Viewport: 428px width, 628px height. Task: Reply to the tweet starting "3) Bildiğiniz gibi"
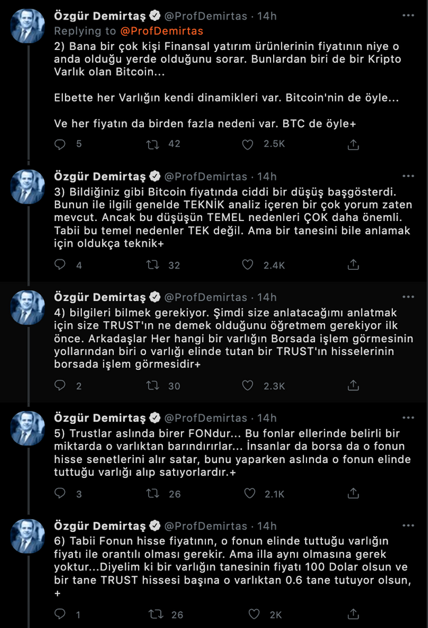point(60,265)
